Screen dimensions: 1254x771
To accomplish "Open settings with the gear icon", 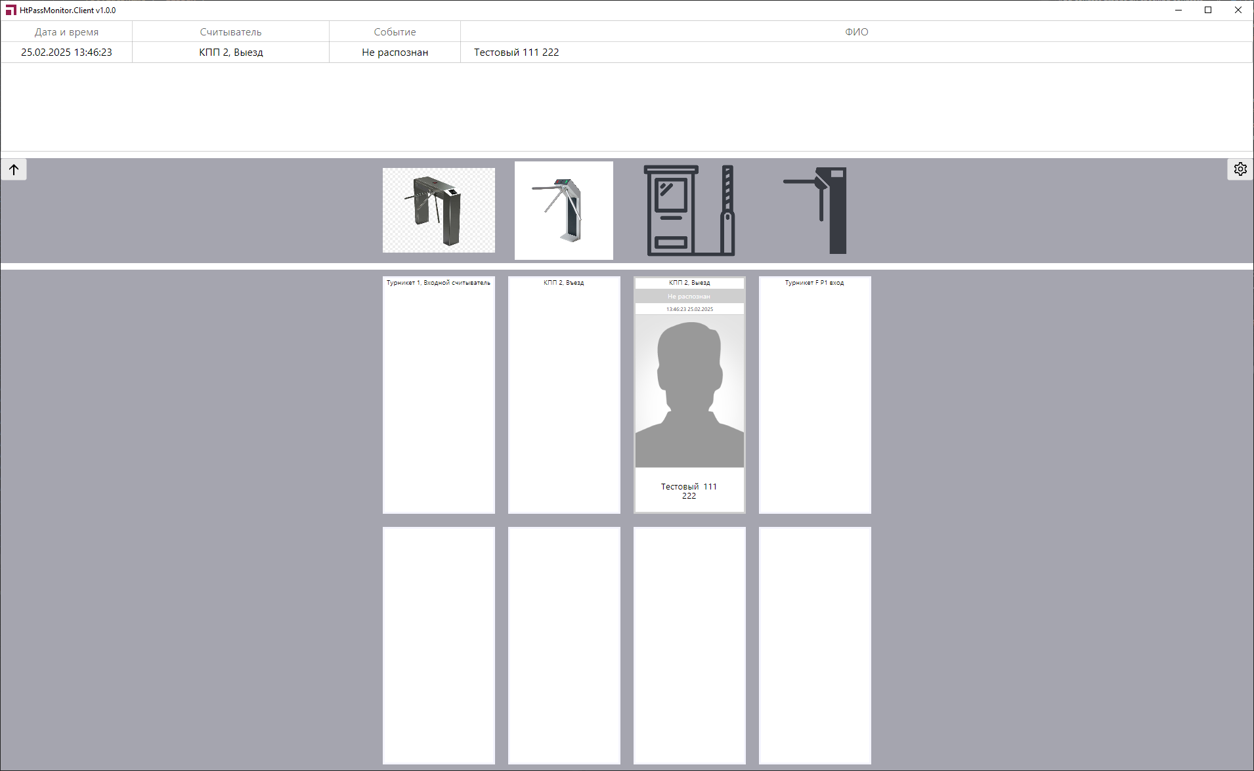I will (x=1240, y=169).
